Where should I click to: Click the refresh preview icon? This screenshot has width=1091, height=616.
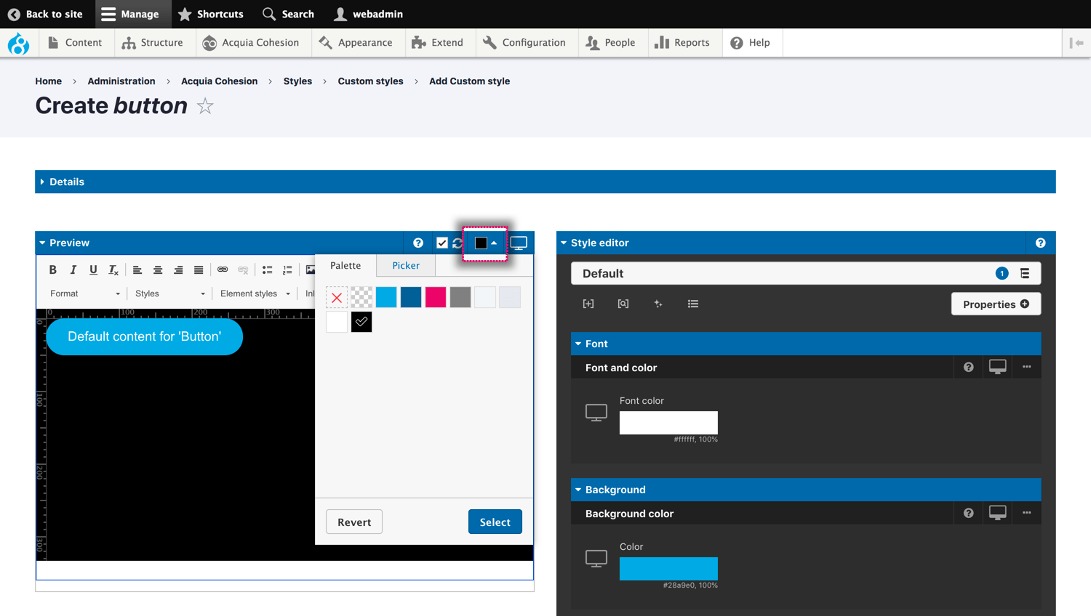[x=457, y=243]
